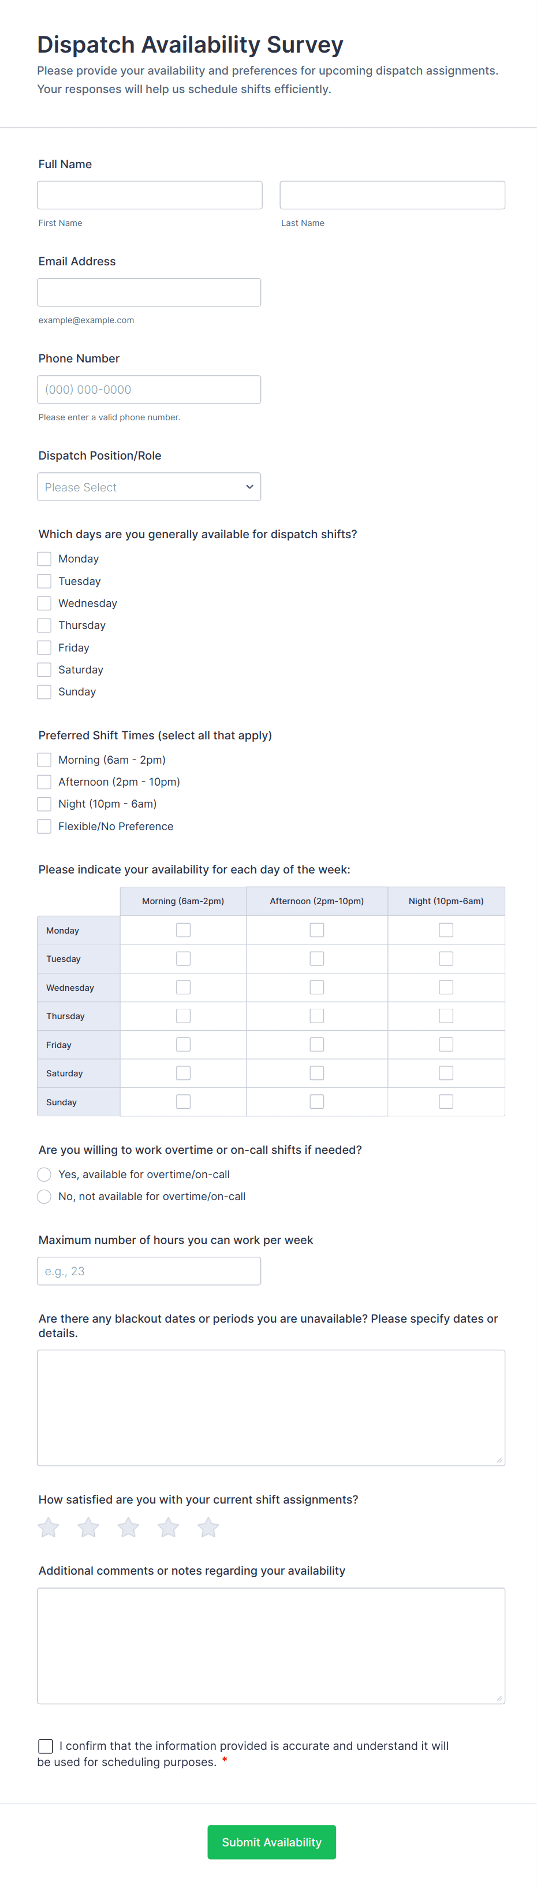Give a five-star satisfaction rating
Viewport: 537px width, 1888px height.
(x=208, y=1527)
